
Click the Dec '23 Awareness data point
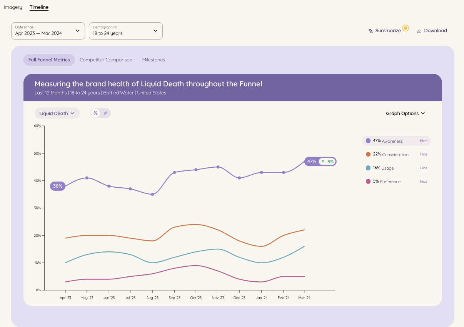[x=239, y=178]
